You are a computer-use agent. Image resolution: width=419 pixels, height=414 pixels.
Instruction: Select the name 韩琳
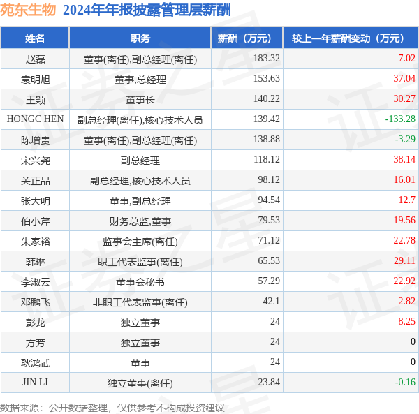(36, 262)
